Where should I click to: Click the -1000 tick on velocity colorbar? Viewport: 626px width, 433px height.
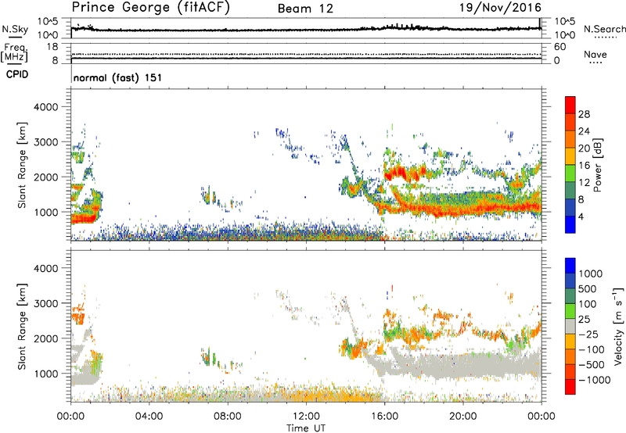[594, 380]
